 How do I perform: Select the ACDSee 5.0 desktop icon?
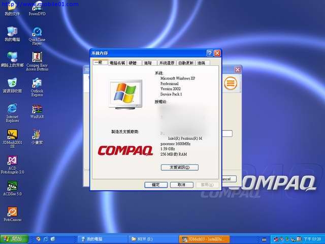pyautogui.click(x=12, y=189)
